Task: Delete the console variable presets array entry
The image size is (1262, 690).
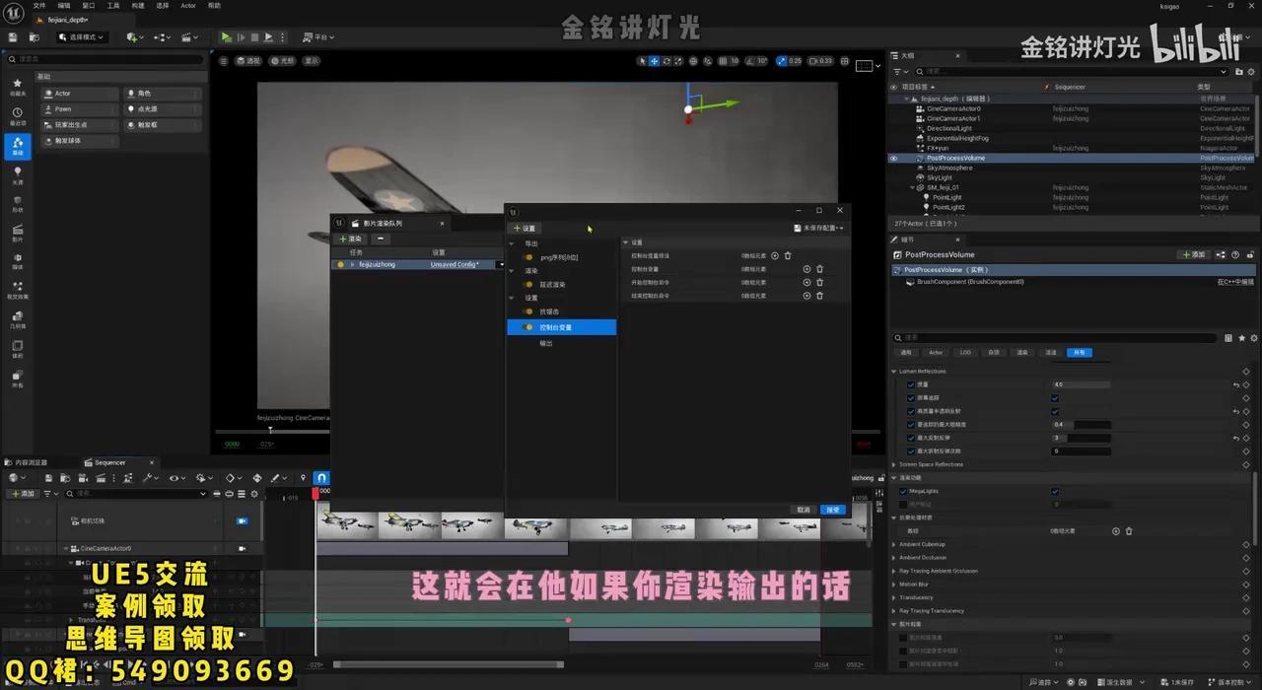Action: click(787, 255)
